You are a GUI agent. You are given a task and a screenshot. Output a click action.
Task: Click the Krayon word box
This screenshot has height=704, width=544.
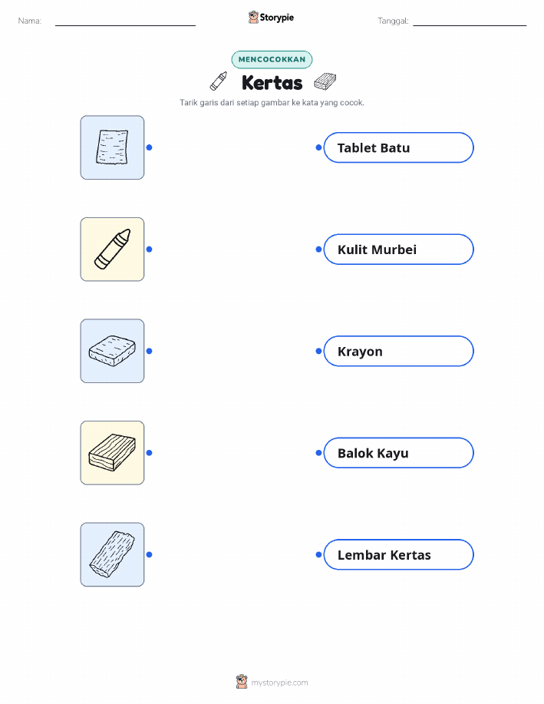click(398, 351)
